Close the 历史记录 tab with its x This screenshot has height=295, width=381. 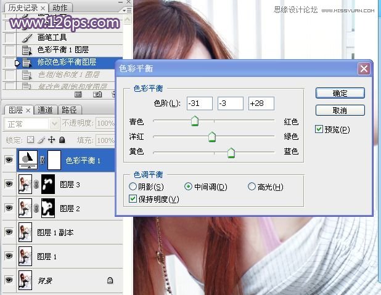click(x=43, y=8)
